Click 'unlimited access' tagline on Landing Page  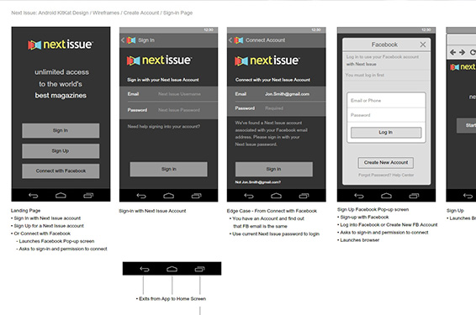pyautogui.click(x=61, y=72)
